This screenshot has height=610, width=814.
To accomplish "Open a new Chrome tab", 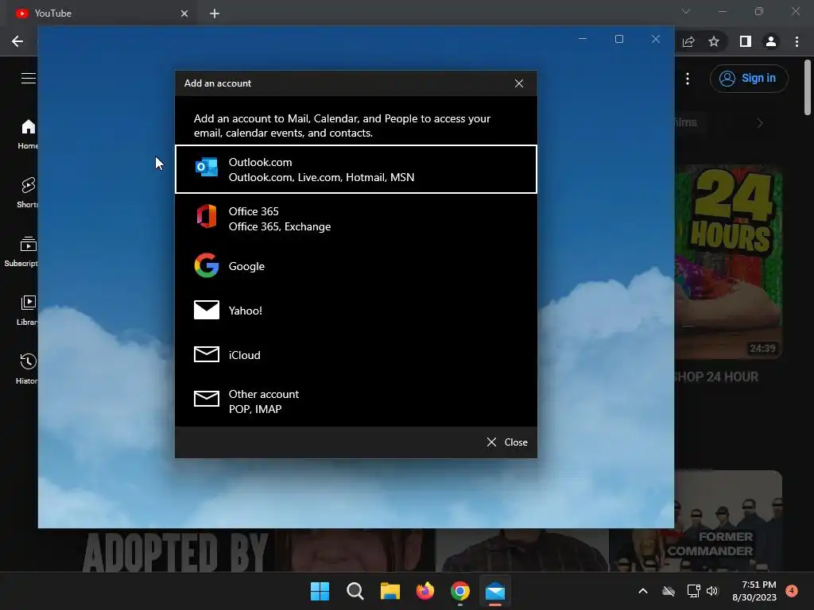I will coord(215,14).
